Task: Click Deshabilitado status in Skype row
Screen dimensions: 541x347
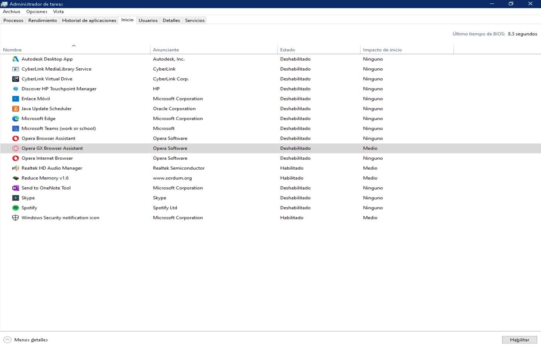Action: (295, 198)
